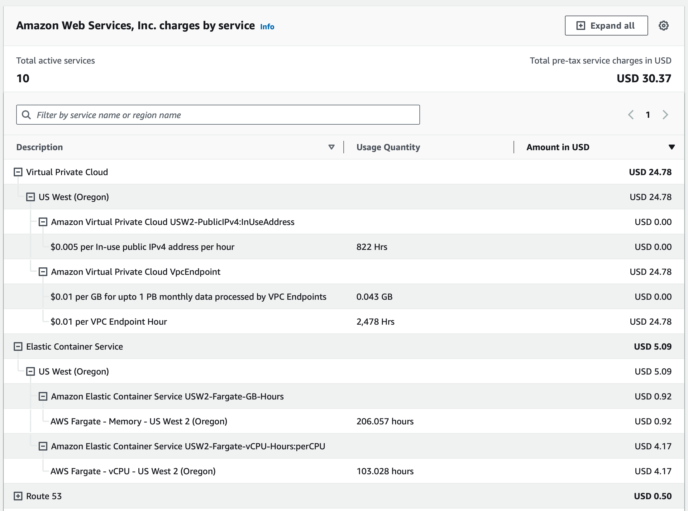Click the filter by service name input field
This screenshot has width=688, height=511.
click(218, 115)
